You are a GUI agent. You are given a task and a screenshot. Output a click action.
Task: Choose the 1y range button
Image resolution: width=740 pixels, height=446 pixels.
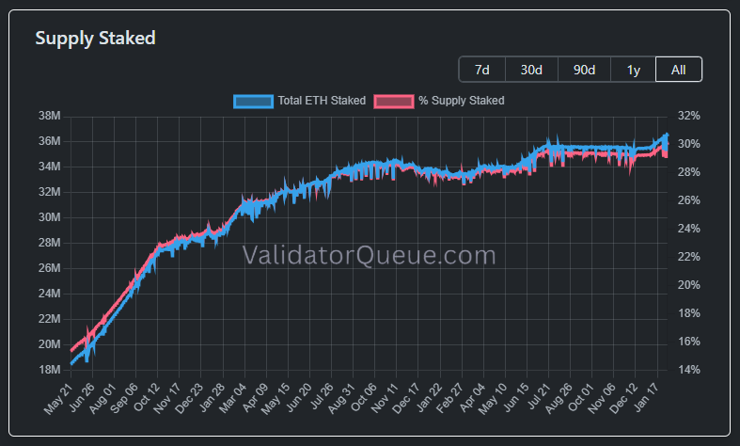coord(633,70)
